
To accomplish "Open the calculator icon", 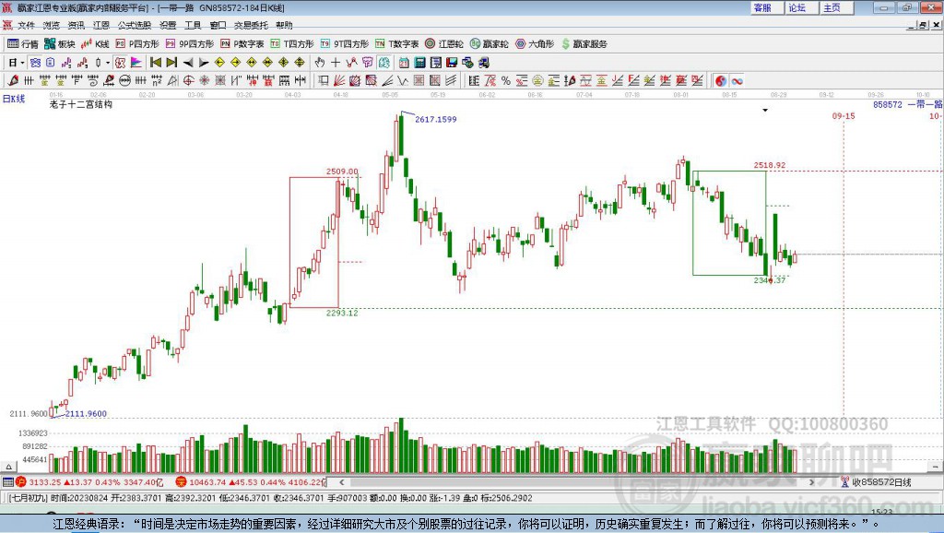I will pos(419,62).
